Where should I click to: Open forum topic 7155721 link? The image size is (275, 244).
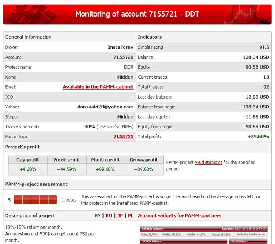click(x=123, y=137)
